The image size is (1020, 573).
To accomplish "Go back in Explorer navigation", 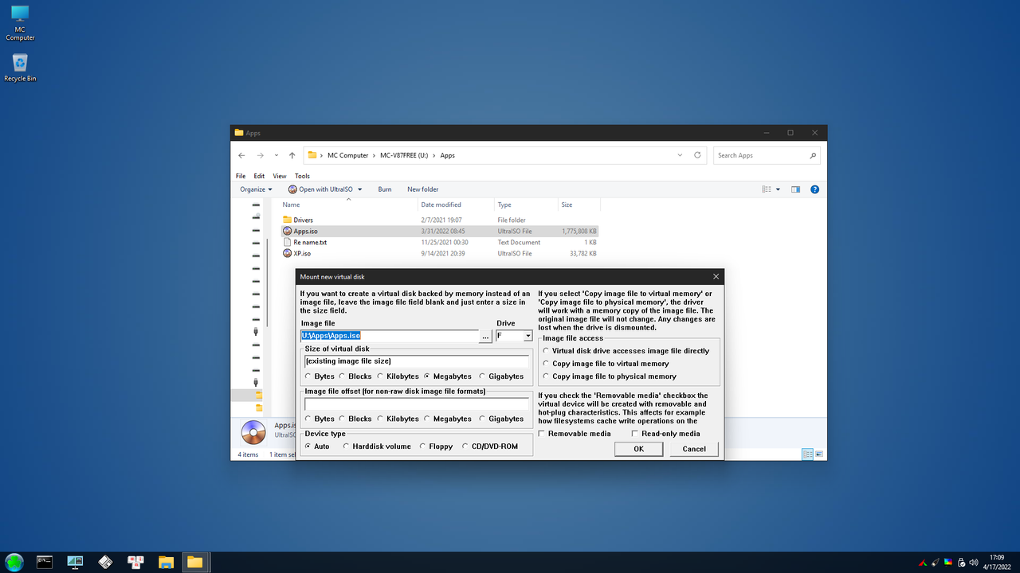I will click(x=241, y=155).
